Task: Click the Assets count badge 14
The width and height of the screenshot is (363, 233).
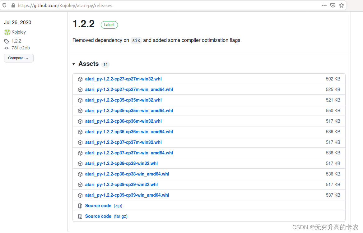Action: (x=105, y=65)
